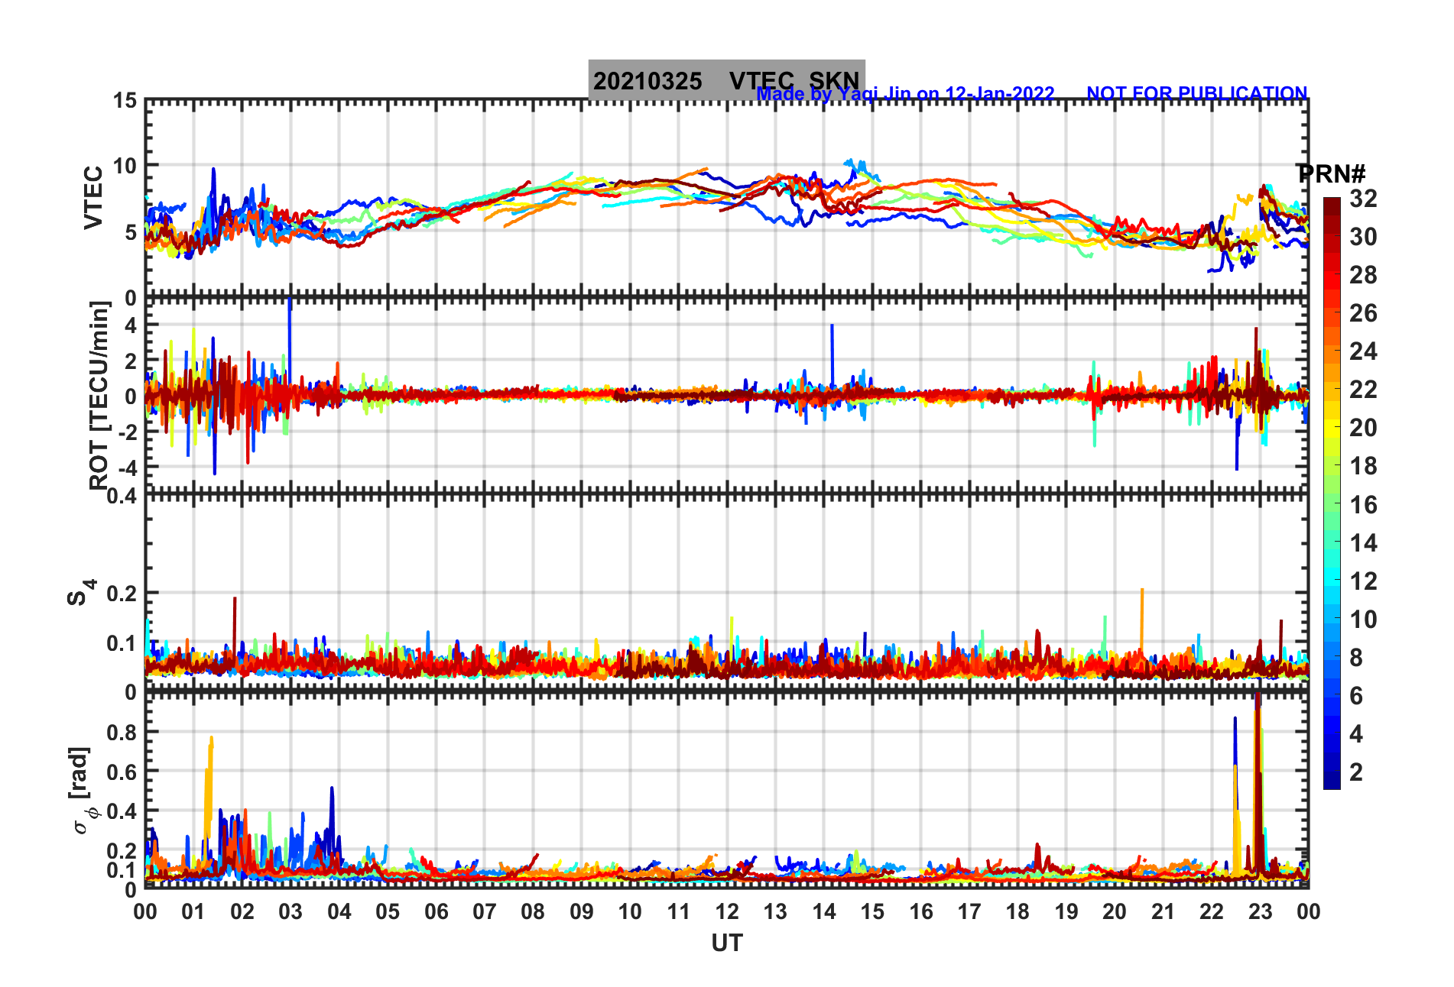The height and width of the screenshot is (987, 1454).
Task: Click the x-axis tick label '18'
Action: (1017, 911)
